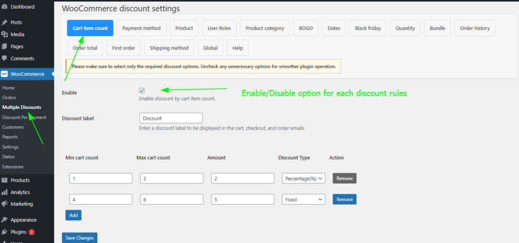Add a new cart count rule
The width and height of the screenshot is (519, 243).
[x=73, y=215]
